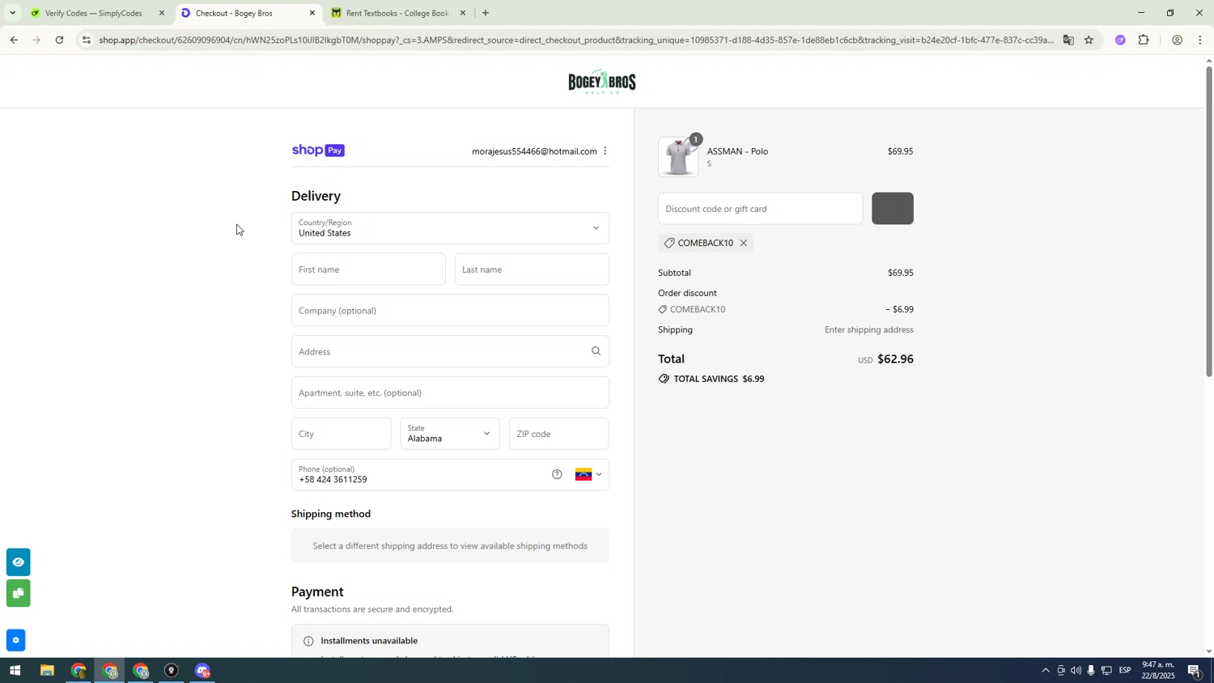Open Windows Start menu

pos(15,671)
